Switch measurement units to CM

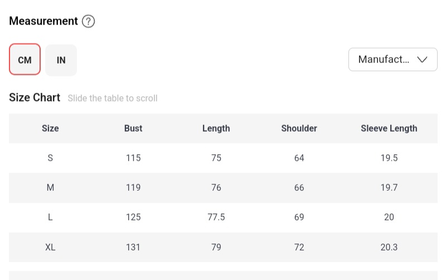click(x=25, y=60)
